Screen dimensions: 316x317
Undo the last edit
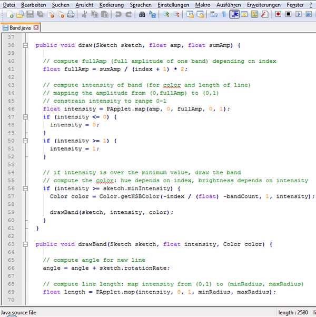pyautogui.click(x=118, y=14)
